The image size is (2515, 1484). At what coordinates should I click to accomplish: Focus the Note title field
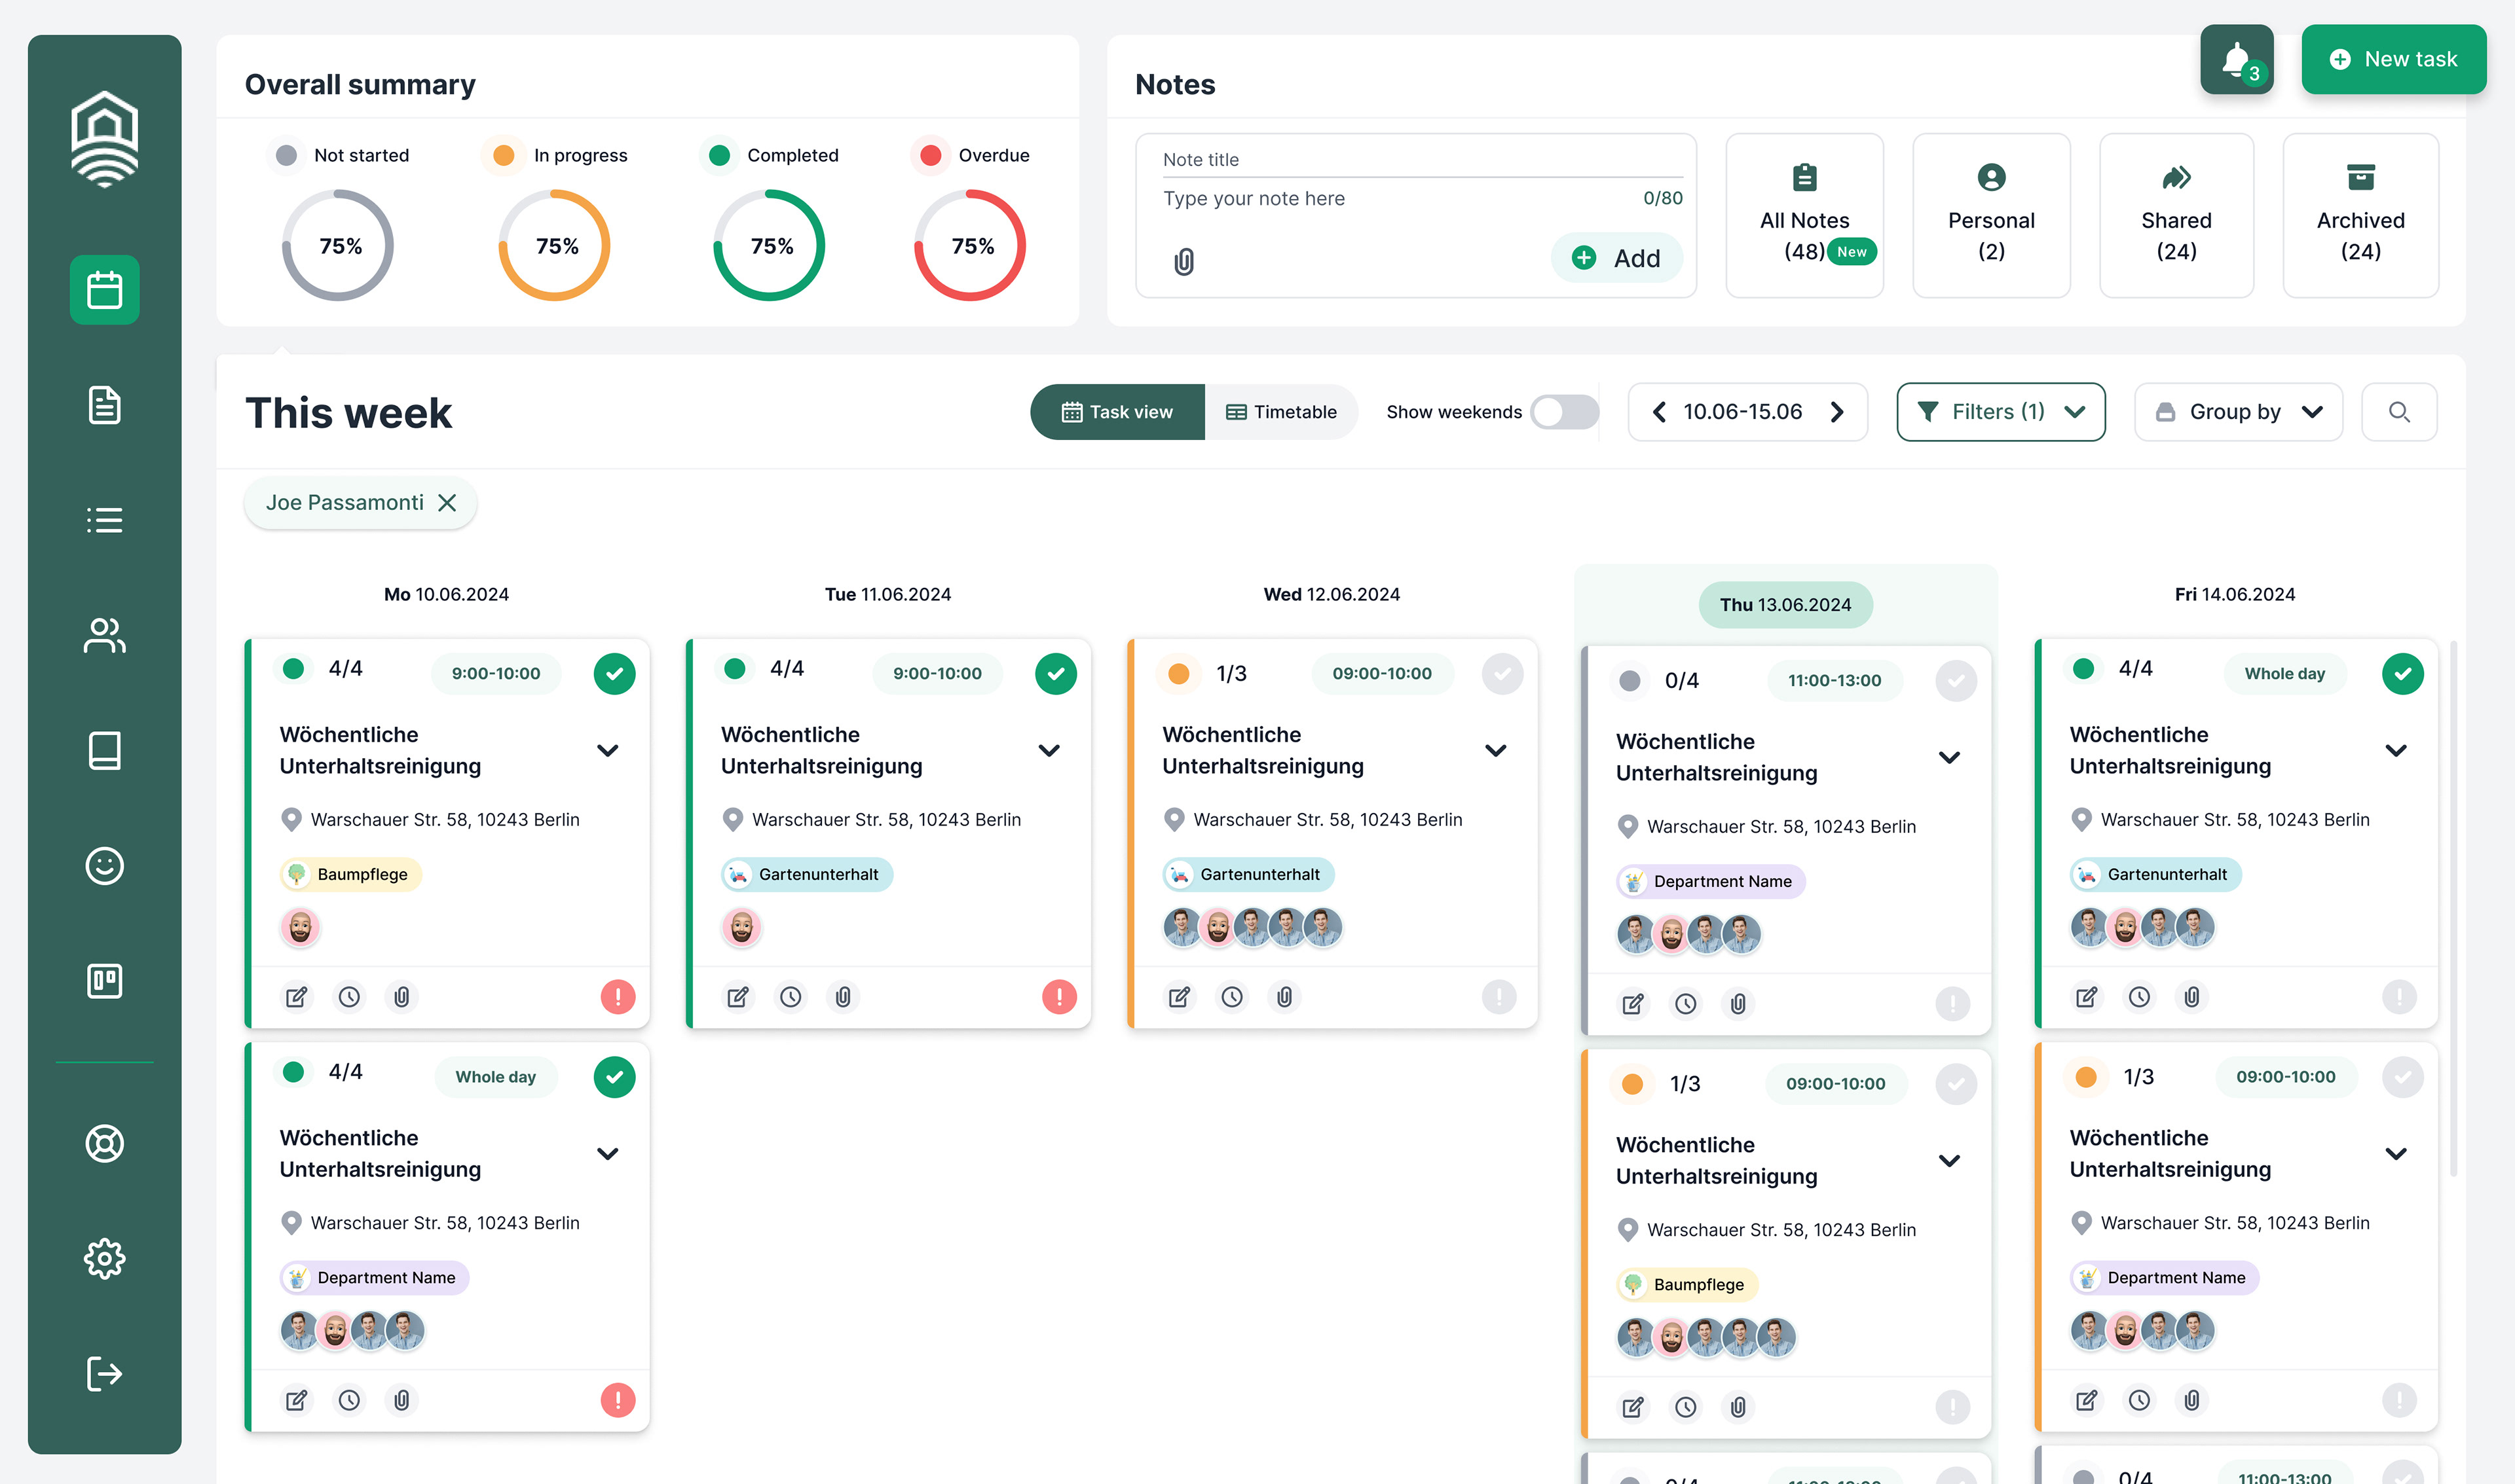1423,160
